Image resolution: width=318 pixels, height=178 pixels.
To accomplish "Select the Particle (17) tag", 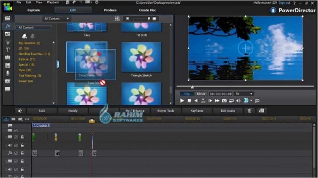I will tap(27, 59).
